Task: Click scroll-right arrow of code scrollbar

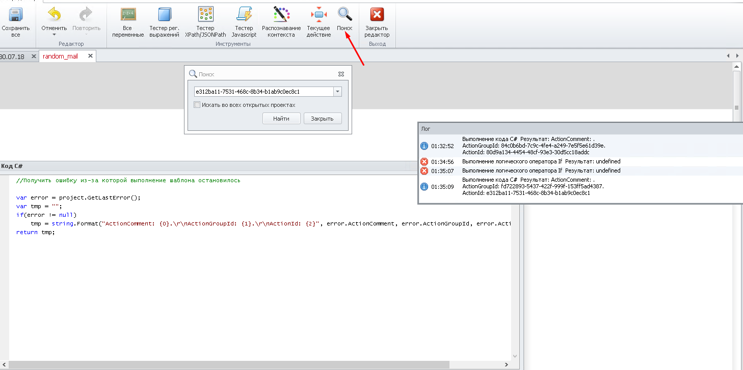Action: tap(506, 365)
